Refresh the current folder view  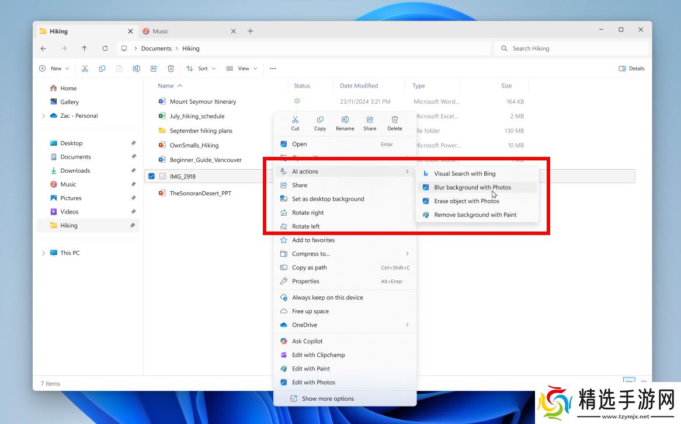point(105,48)
